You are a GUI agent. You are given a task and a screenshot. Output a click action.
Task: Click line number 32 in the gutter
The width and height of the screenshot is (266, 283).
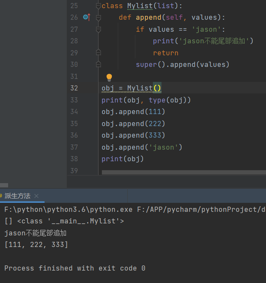[74, 88]
